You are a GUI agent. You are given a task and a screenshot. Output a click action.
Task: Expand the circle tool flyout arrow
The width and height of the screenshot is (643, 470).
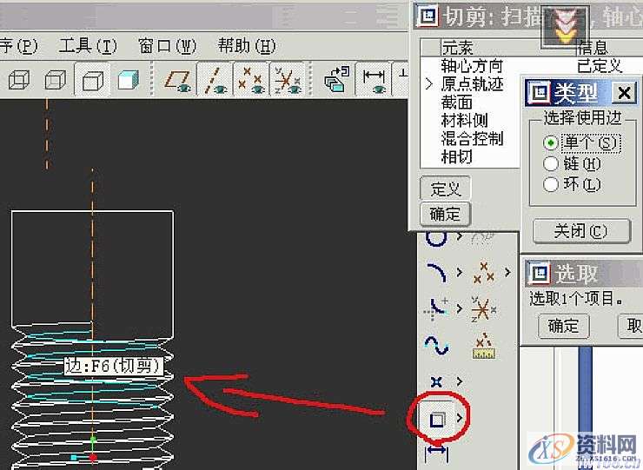pyautogui.click(x=460, y=236)
